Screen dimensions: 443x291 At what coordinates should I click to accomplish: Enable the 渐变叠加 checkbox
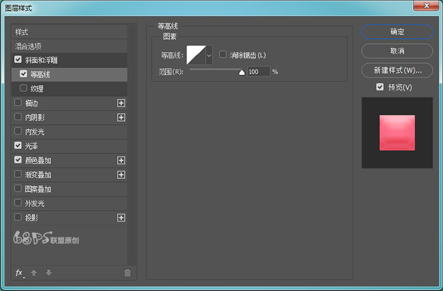click(18, 174)
